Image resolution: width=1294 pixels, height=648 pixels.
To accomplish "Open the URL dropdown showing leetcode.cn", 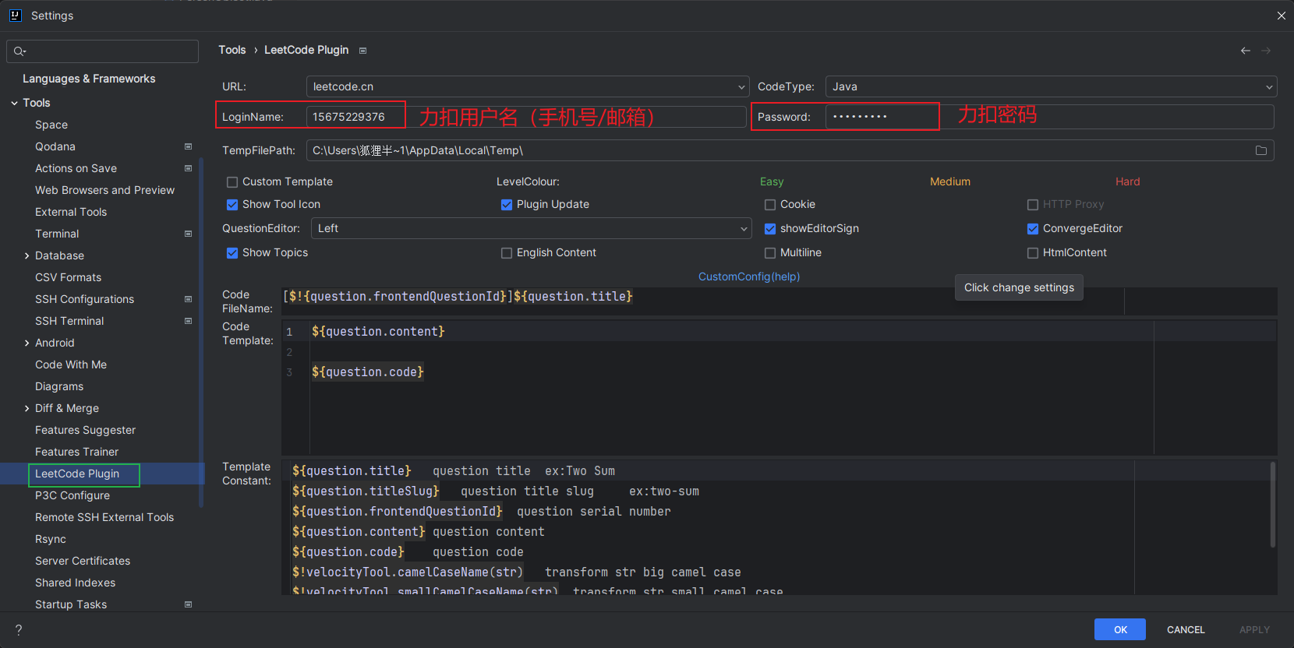I will coord(528,86).
